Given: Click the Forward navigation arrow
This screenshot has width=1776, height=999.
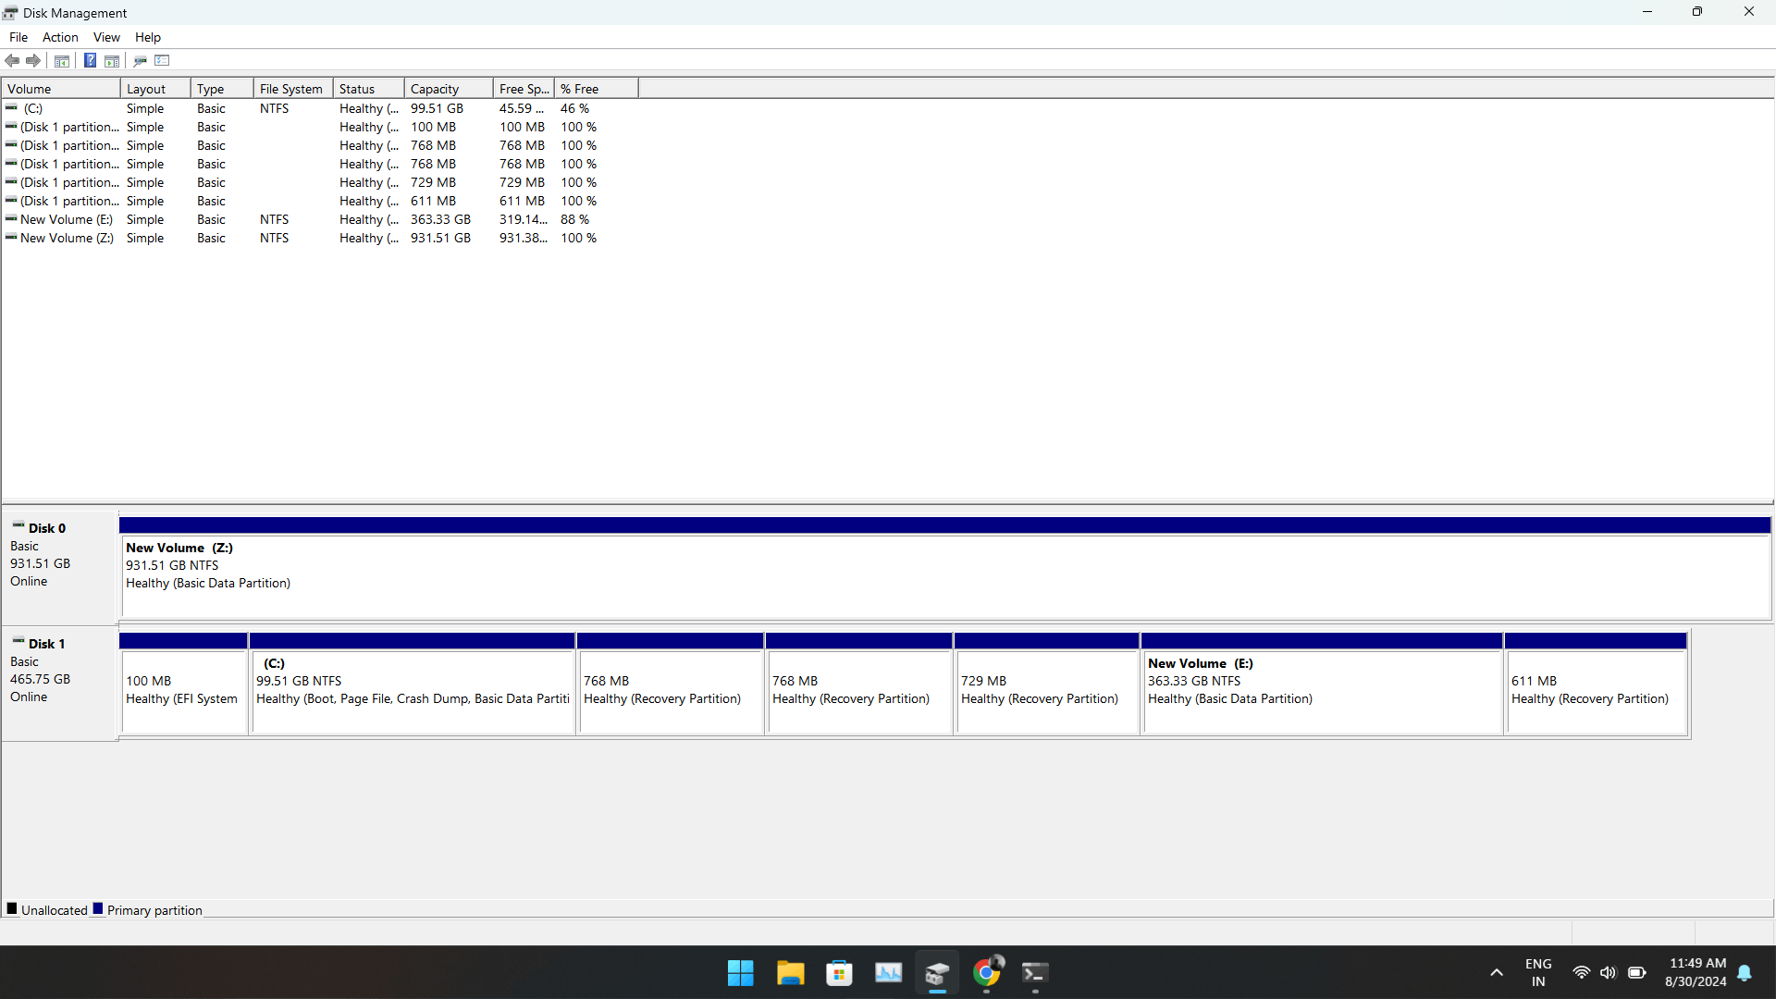Looking at the screenshot, I should coord(32,60).
